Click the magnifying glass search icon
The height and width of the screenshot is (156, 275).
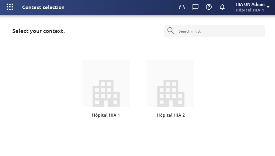171,31
